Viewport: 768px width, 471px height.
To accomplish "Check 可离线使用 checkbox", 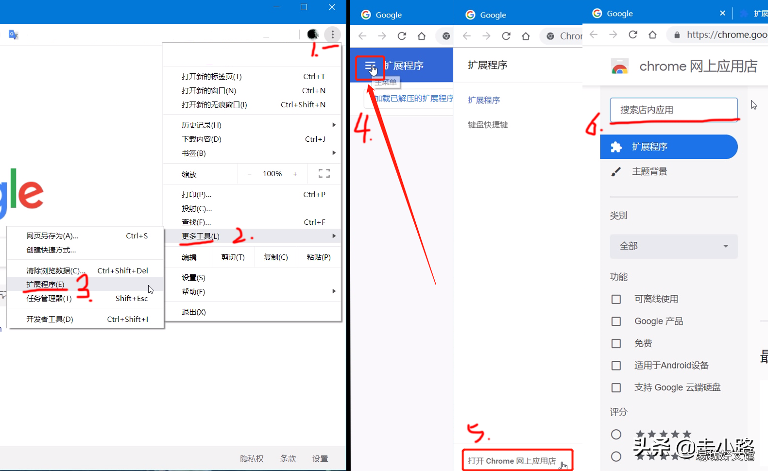I will pos(616,299).
